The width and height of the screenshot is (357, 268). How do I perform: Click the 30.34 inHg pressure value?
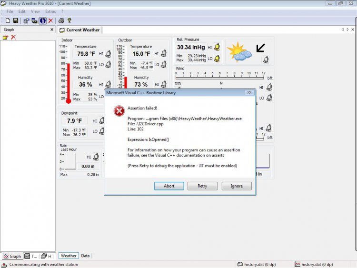(x=191, y=47)
